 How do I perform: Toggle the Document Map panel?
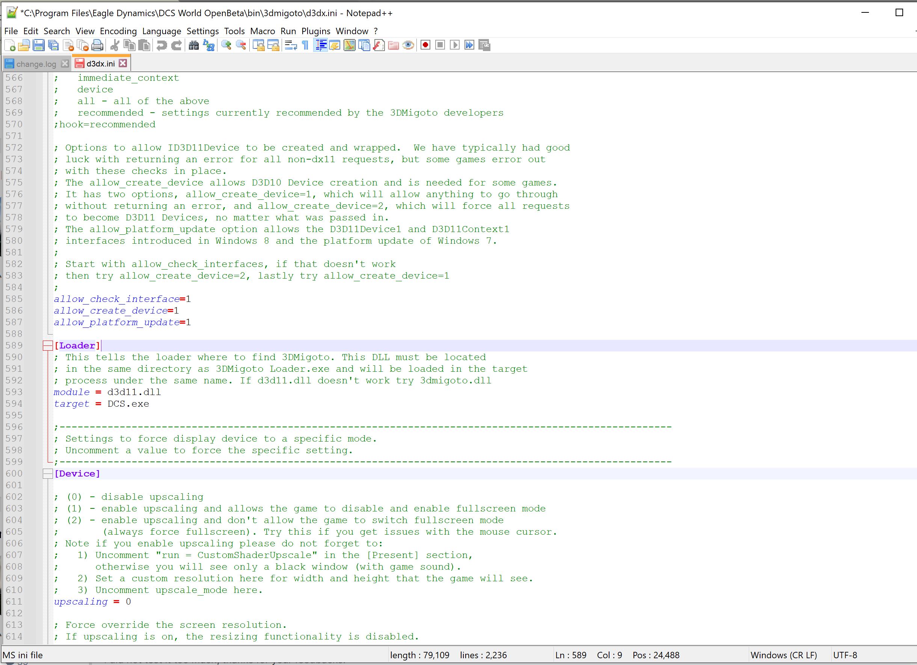tap(349, 45)
